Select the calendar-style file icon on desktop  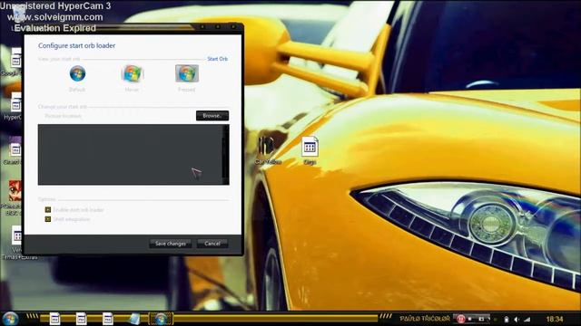tap(310, 150)
